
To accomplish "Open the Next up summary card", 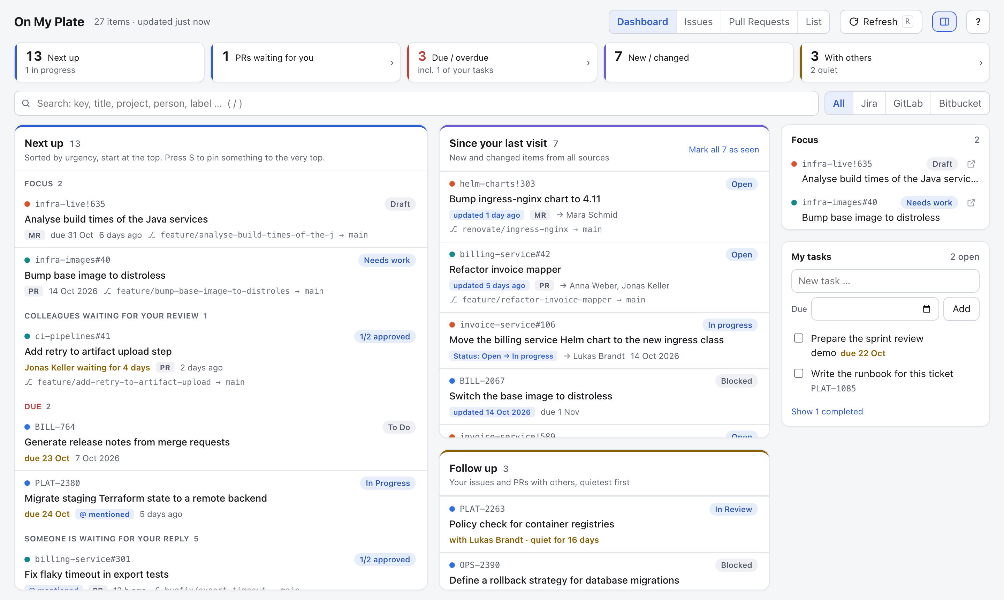I will (109, 63).
